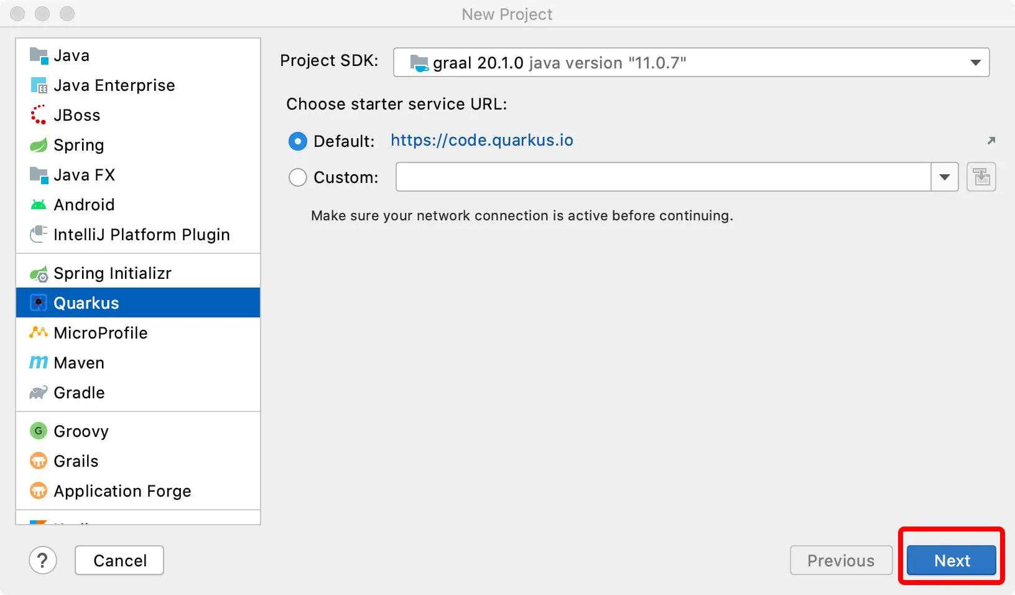Click the Next button

point(952,561)
